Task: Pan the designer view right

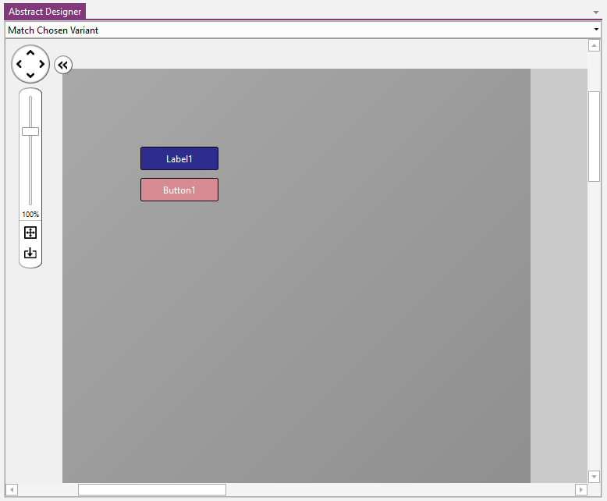Action: click(42, 64)
